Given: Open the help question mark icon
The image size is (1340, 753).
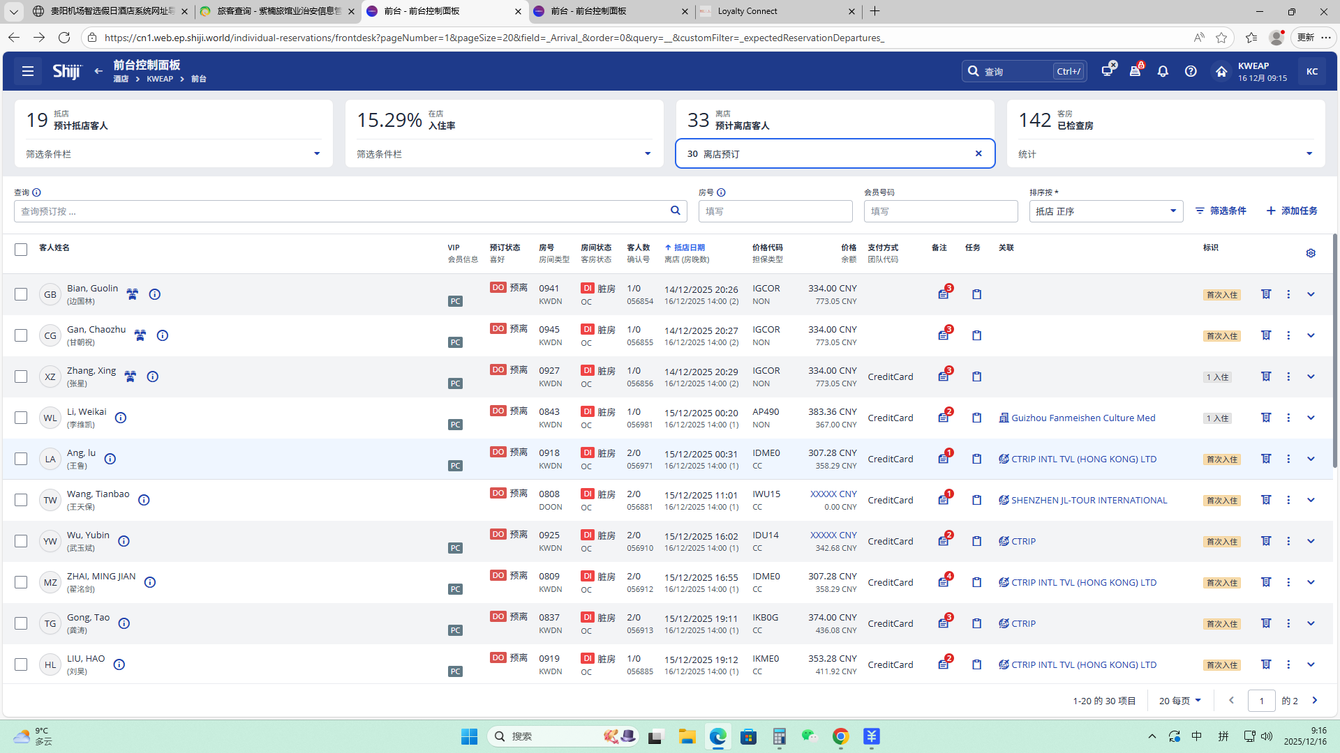Looking at the screenshot, I should pos(1191,71).
